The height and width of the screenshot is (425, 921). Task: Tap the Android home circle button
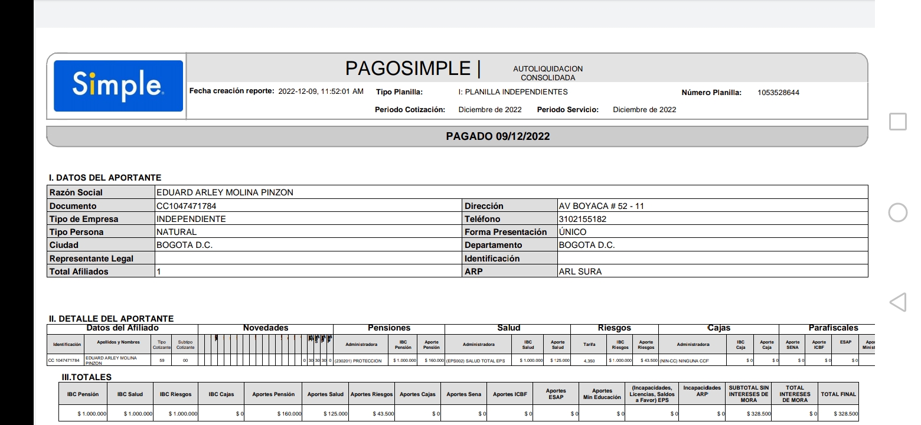897,212
